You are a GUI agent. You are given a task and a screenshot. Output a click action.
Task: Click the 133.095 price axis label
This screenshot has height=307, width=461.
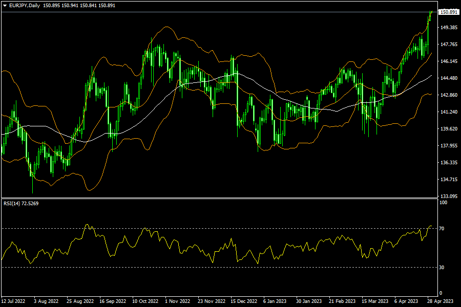[449, 196]
